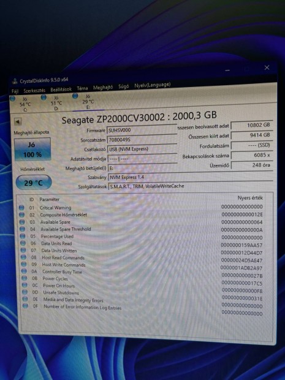Click the USB (NVM Express) interface field
The width and height of the screenshot is (285, 380).
click(x=142, y=149)
